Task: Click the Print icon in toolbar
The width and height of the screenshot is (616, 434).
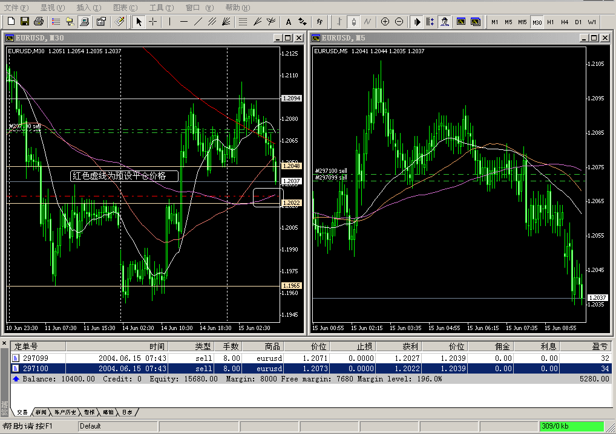Action: click(x=39, y=22)
